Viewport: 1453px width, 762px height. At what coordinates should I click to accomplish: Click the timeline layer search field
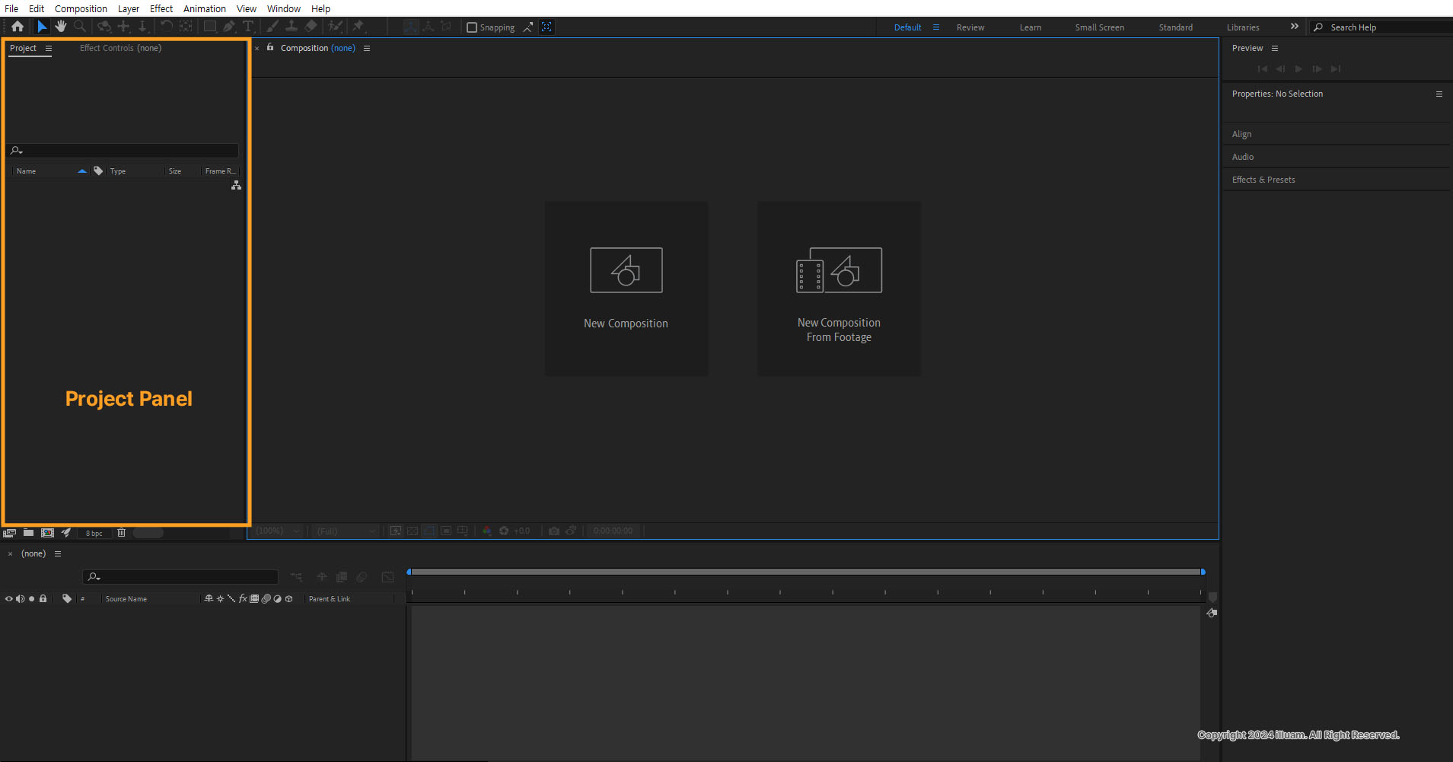click(180, 577)
